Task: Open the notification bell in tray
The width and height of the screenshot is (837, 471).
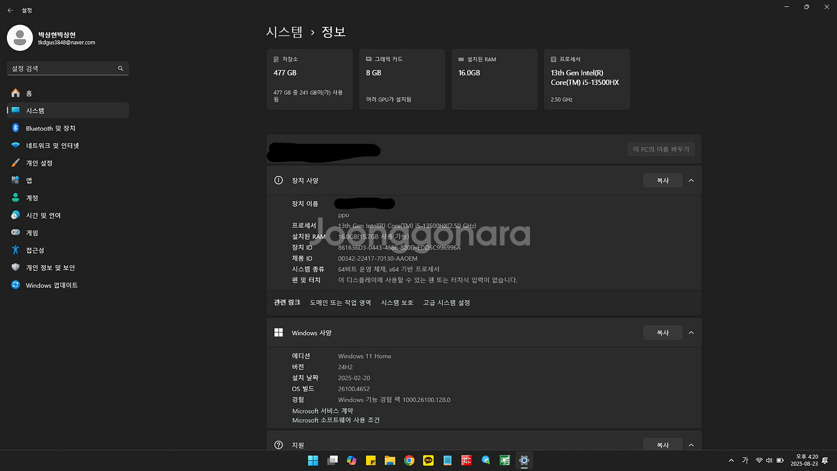Action: coord(824,460)
